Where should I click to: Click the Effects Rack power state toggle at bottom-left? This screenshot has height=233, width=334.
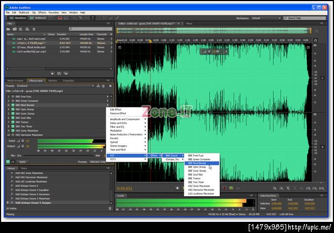point(8,162)
